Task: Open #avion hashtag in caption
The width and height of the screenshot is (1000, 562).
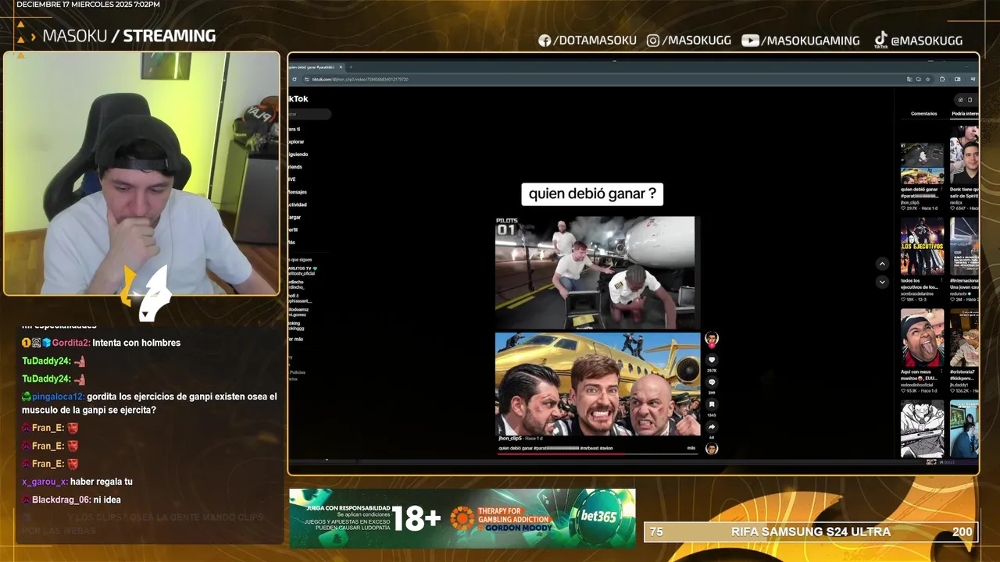Action: click(606, 448)
